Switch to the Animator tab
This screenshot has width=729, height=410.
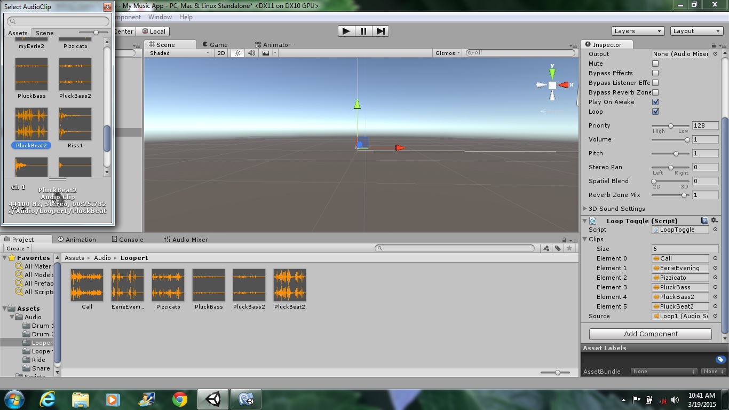[272, 45]
